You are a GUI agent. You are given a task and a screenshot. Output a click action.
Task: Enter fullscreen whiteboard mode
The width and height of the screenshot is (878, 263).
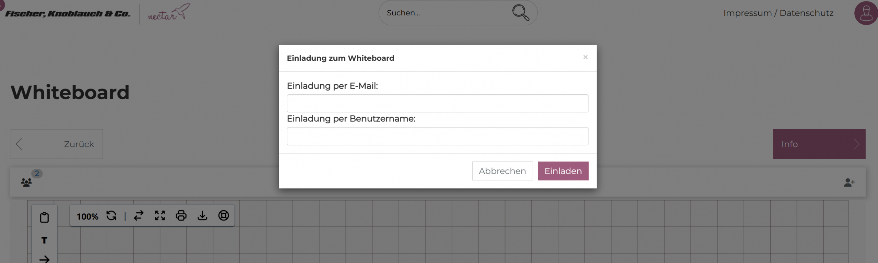click(160, 216)
